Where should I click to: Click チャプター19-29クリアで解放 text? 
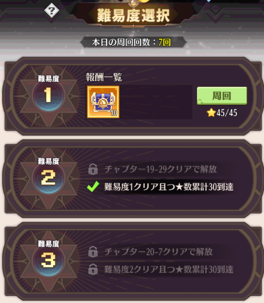160,169
